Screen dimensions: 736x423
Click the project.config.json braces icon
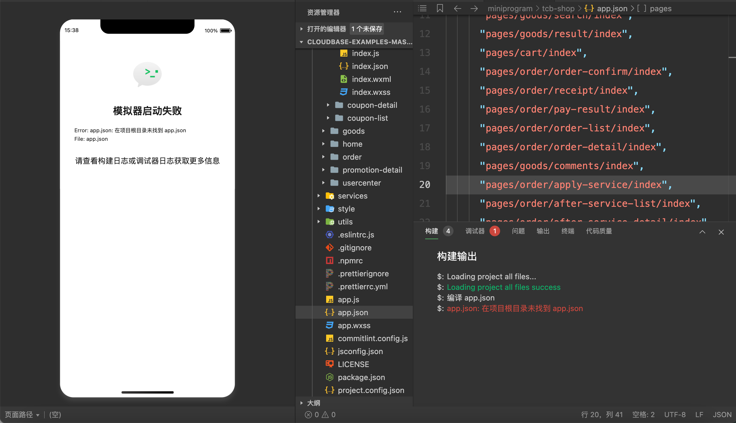pos(329,390)
